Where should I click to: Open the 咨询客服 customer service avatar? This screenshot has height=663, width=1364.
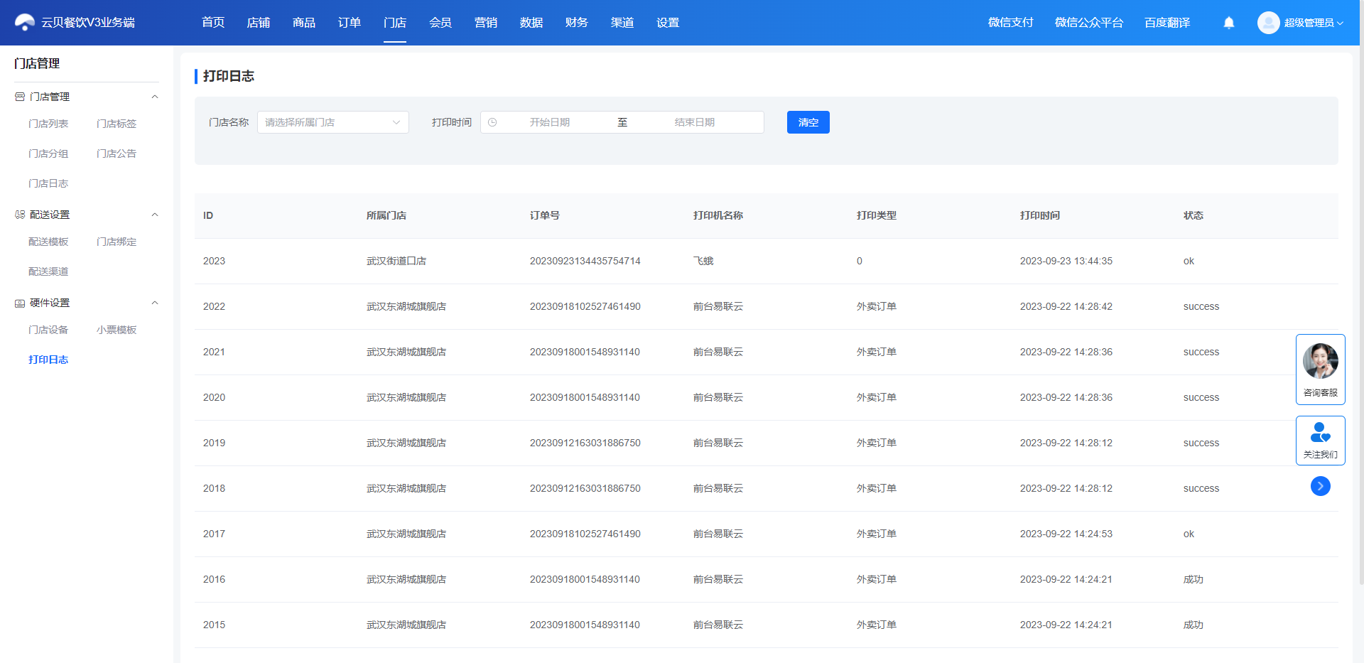pos(1321,361)
